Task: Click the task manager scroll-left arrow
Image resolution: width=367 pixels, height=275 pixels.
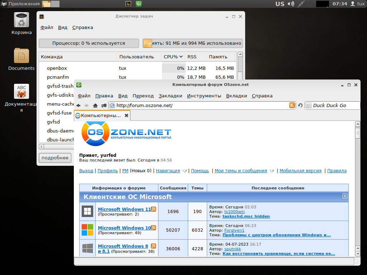Action: tap(42, 146)
